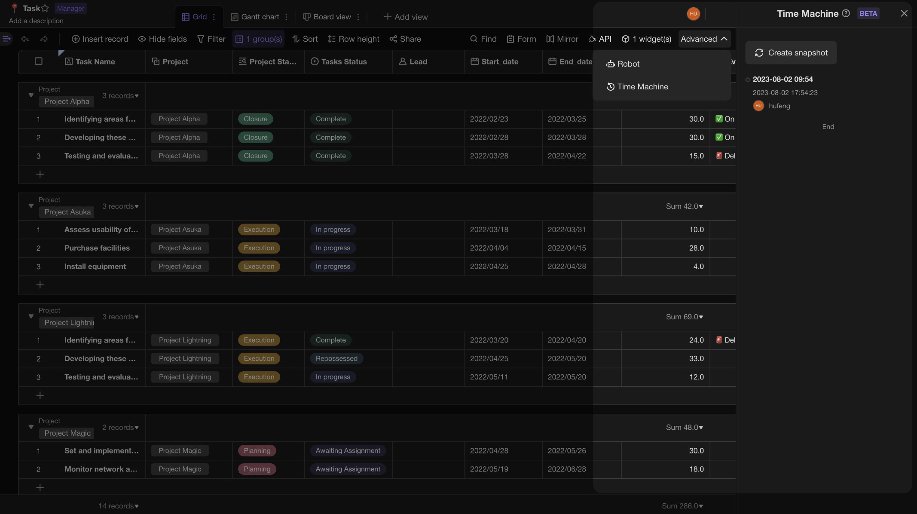Click the Manager role badge
This screenshot has width=917, height=514.
pos(70,8)
